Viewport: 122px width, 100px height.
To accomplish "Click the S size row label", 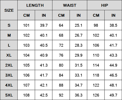I will point(9,25).
